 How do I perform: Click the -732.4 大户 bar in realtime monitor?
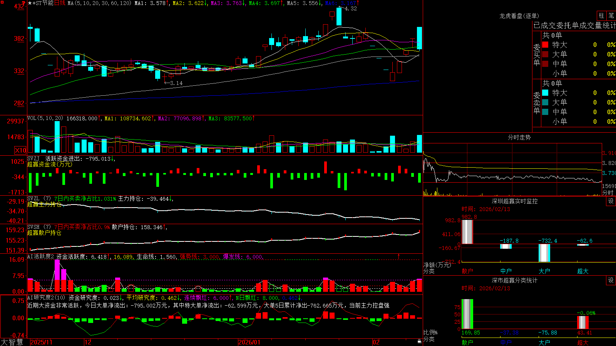tap(544, 253)
